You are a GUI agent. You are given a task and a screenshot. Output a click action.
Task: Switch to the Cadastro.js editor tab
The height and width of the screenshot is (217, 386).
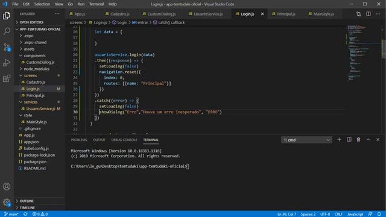click(119, 14)
